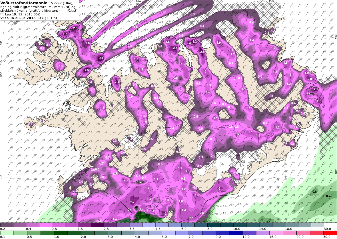Click the 30.0 label on lower legend row
This screenshot has width=337, height=239.
coord(327,237)
